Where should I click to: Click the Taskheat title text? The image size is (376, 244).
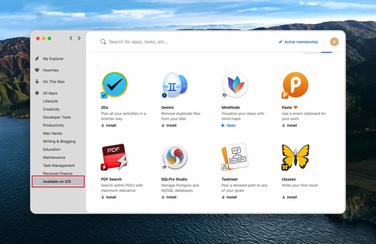coord(229,179)
